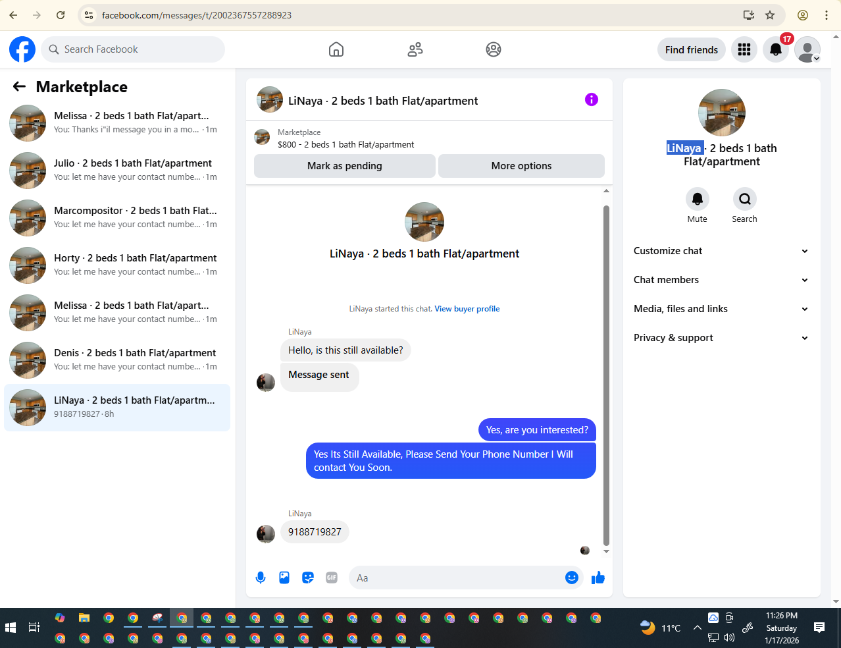Mute the LiNaya conversation
841x648 pixels.
[x=698, y=199]
